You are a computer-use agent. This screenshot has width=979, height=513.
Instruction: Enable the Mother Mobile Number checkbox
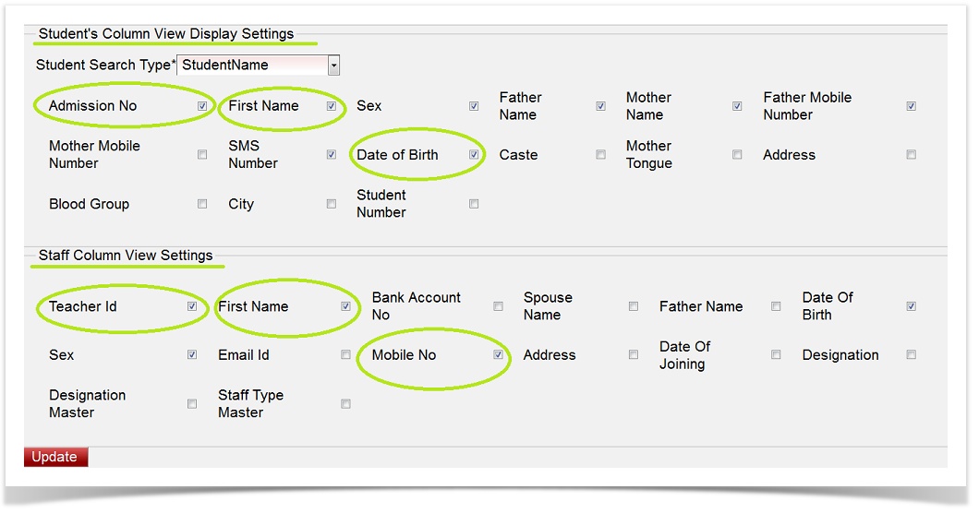point(202,155)
